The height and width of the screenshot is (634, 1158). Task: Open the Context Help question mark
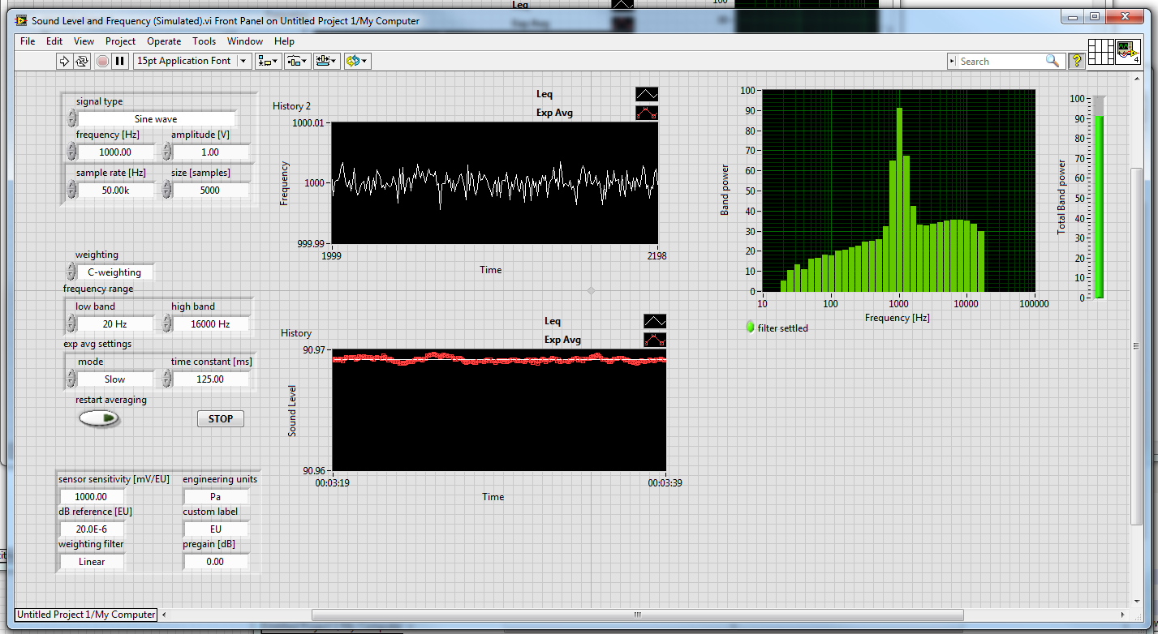click(x=1076, y=61)
